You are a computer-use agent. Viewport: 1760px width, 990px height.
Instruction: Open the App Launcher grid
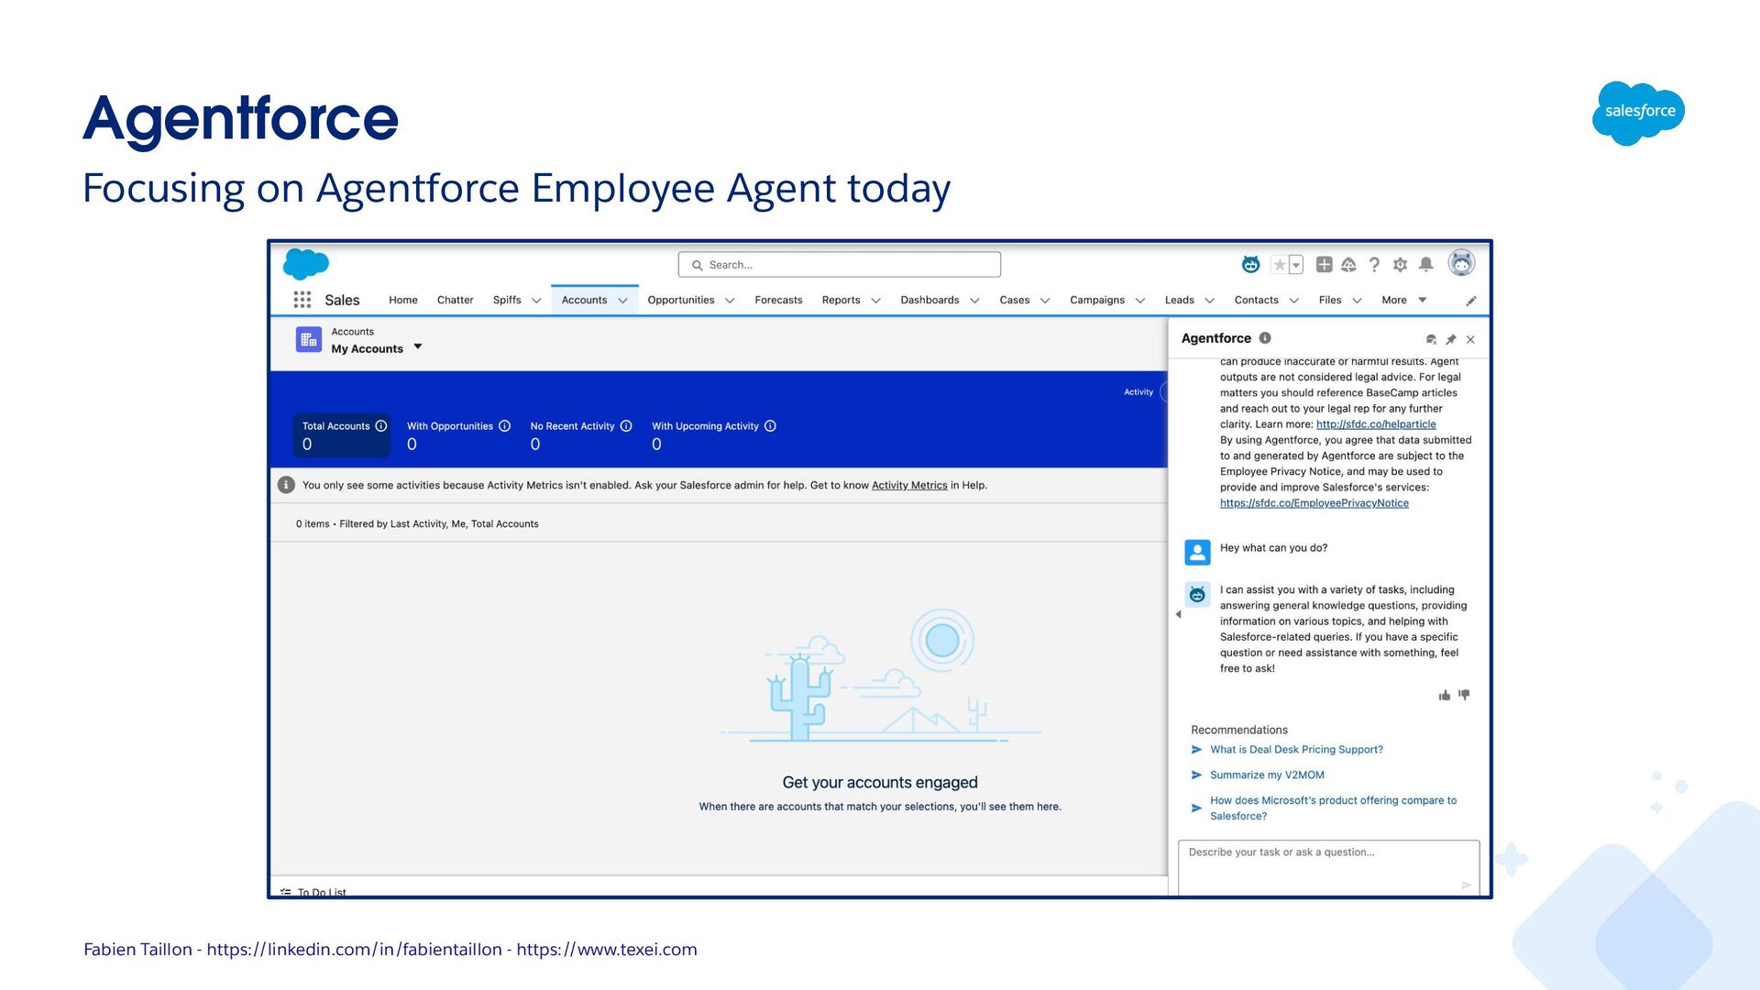pyautogui.click(x=302, y=300)
